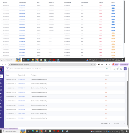Go to previous page arrow in pagination
Viewport: 132px width, 135px height.
tap(122, 124)
